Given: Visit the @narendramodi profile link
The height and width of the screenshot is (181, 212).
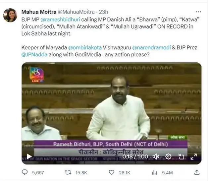Looking at the screenshot, I should tap(151, 47).
